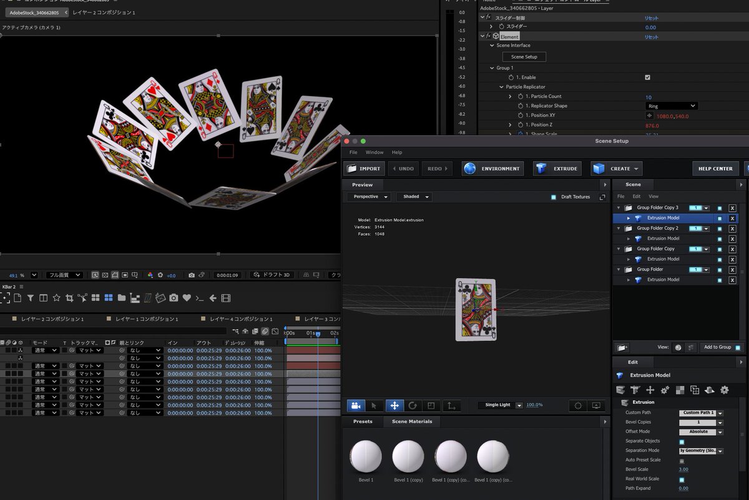749x500 pixels.
Task: Open the Replicator Shape Ring dropdown
Action: 672,106
